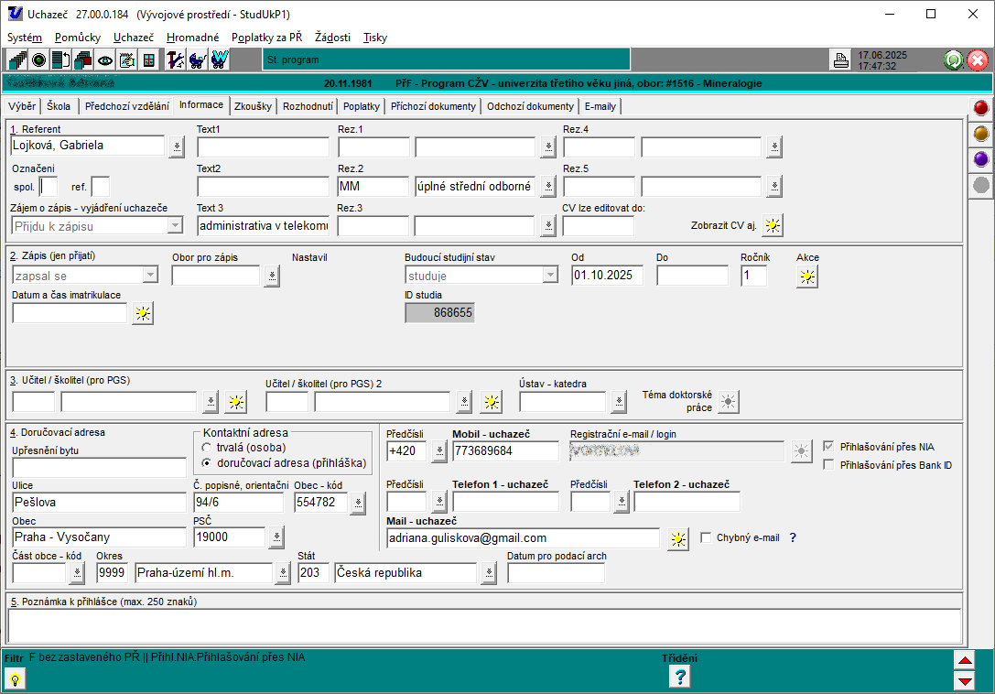Open the Stát lookup next to Česká republika

pos(489,573)
